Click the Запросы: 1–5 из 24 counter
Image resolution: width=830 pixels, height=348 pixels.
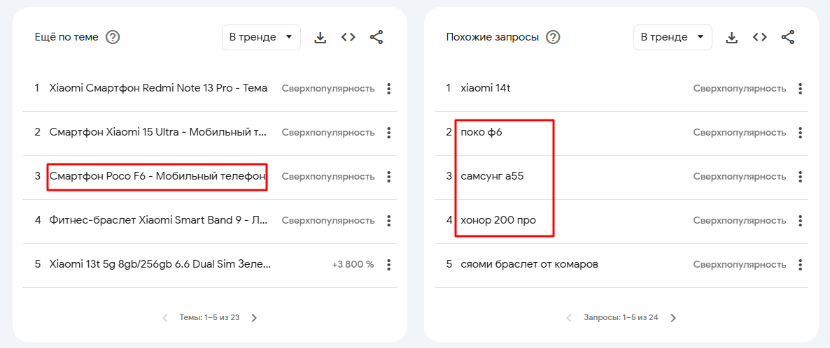621,318
